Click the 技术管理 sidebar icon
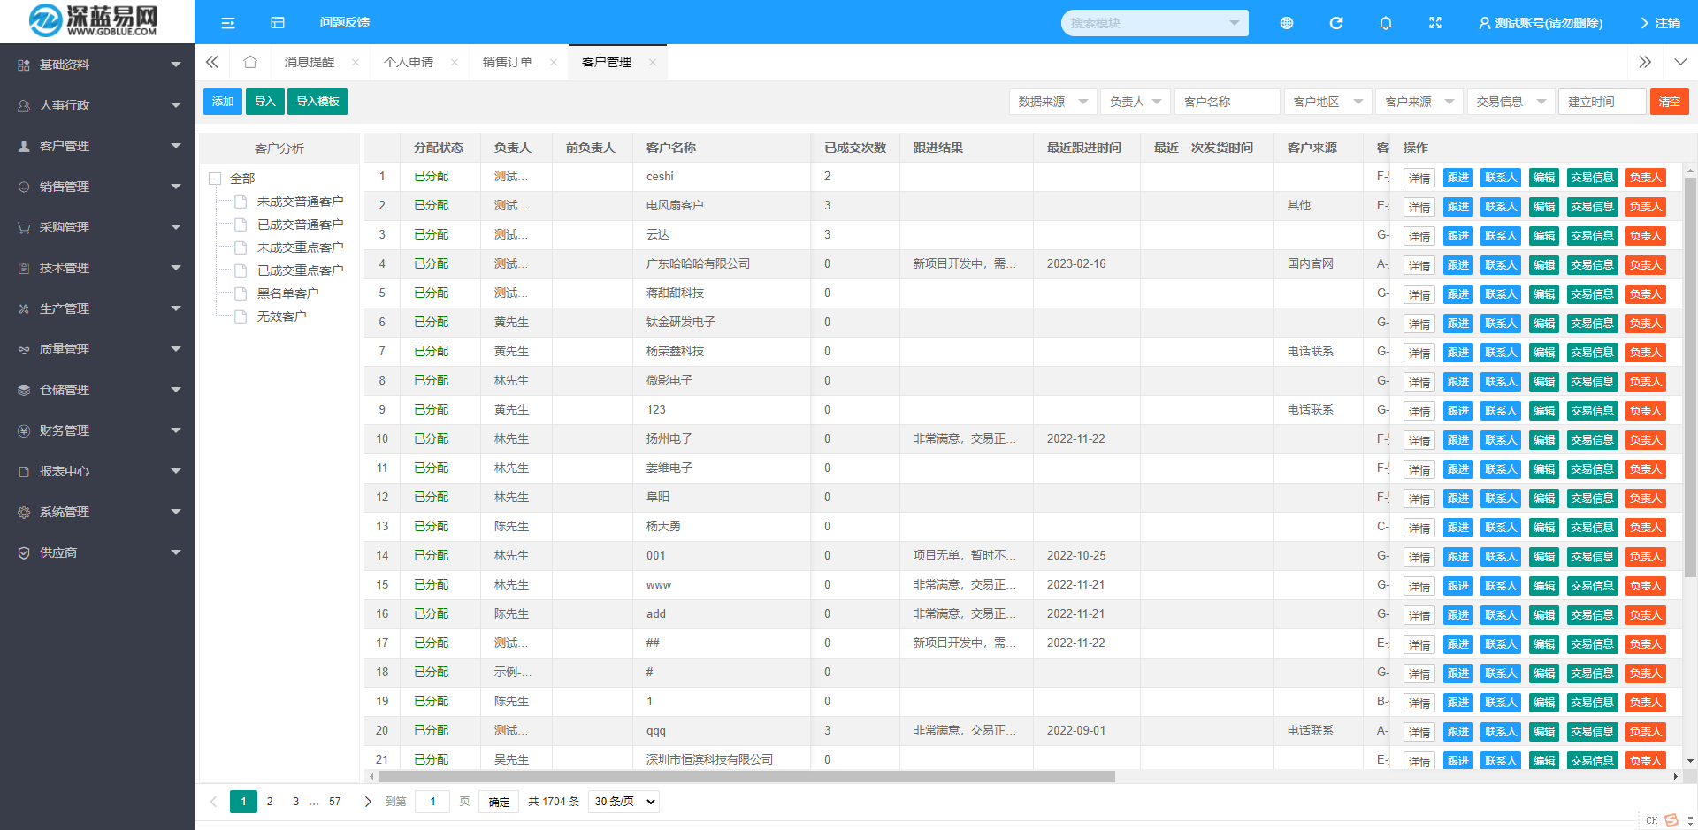1698x830 pixels. tap(24, 268)
